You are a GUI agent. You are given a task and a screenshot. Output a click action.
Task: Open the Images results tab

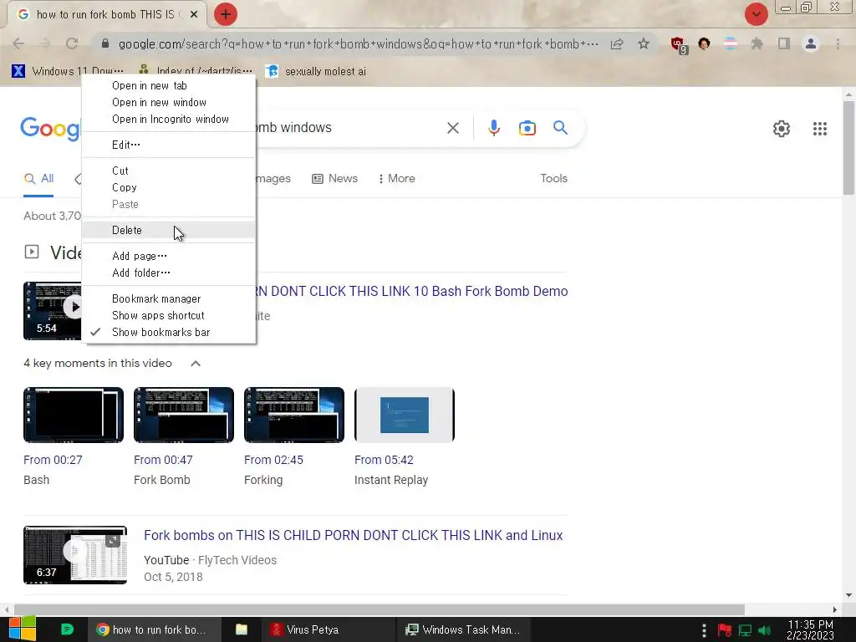273,179
